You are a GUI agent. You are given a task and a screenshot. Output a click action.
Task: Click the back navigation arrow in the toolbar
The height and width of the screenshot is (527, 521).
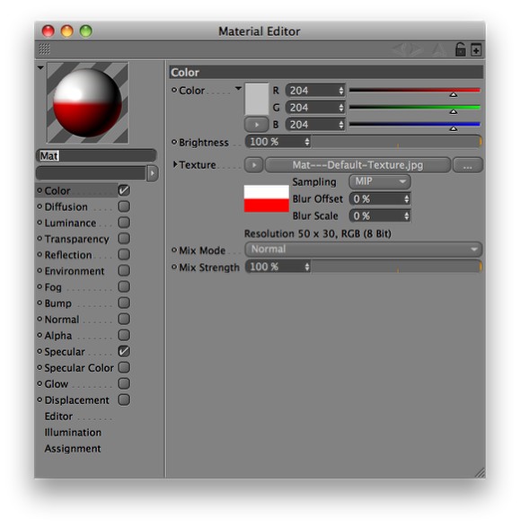[x=401, y=49]
